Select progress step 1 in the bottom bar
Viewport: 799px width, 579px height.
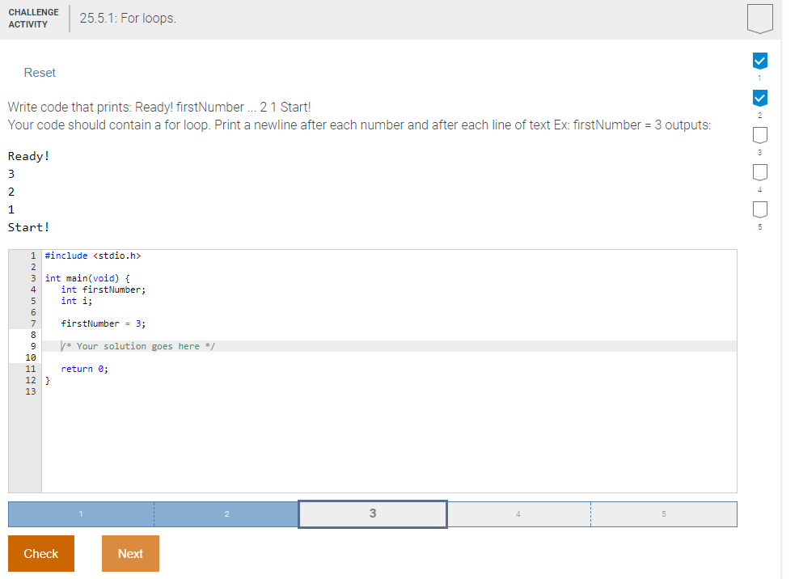click(80, 513)
